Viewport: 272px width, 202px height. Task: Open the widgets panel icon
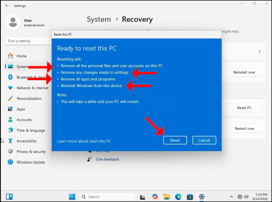[9, 197]
